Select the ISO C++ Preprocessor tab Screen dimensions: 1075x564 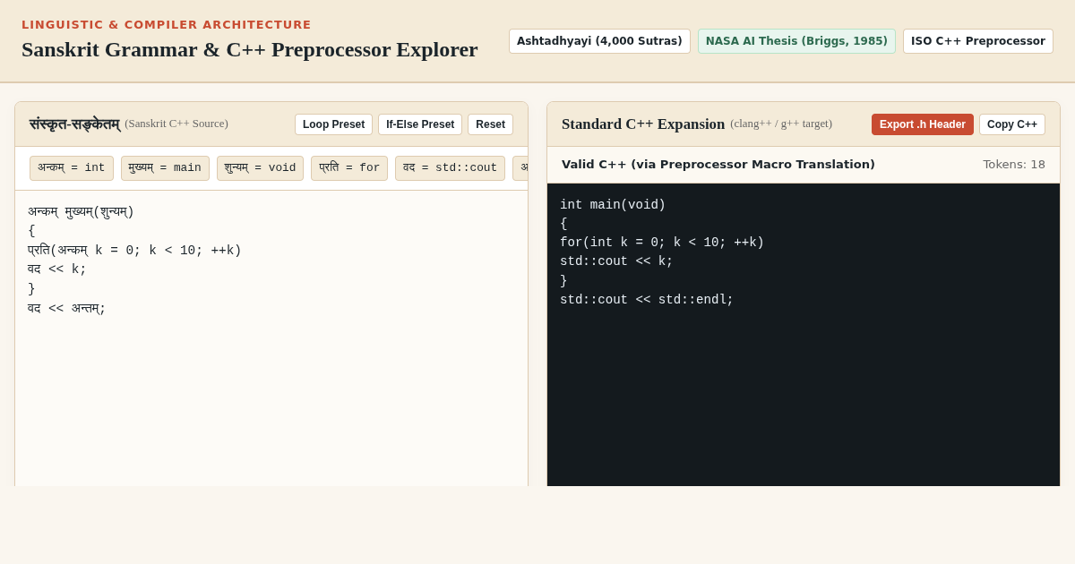(x=978, y=41)
